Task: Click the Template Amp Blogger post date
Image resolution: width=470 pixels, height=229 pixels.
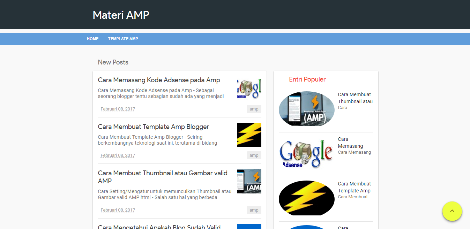Action: 118,155
